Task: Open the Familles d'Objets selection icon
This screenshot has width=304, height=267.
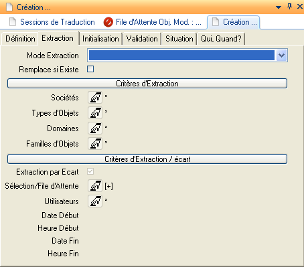Action: 95,144
